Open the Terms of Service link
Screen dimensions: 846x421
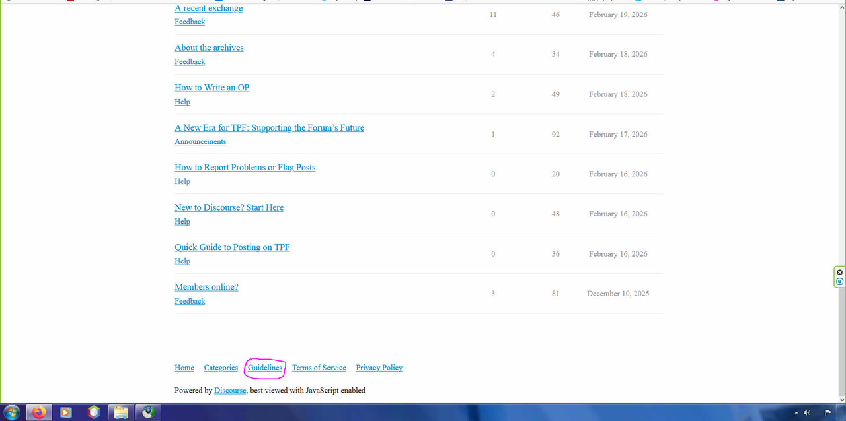(319, 368)
